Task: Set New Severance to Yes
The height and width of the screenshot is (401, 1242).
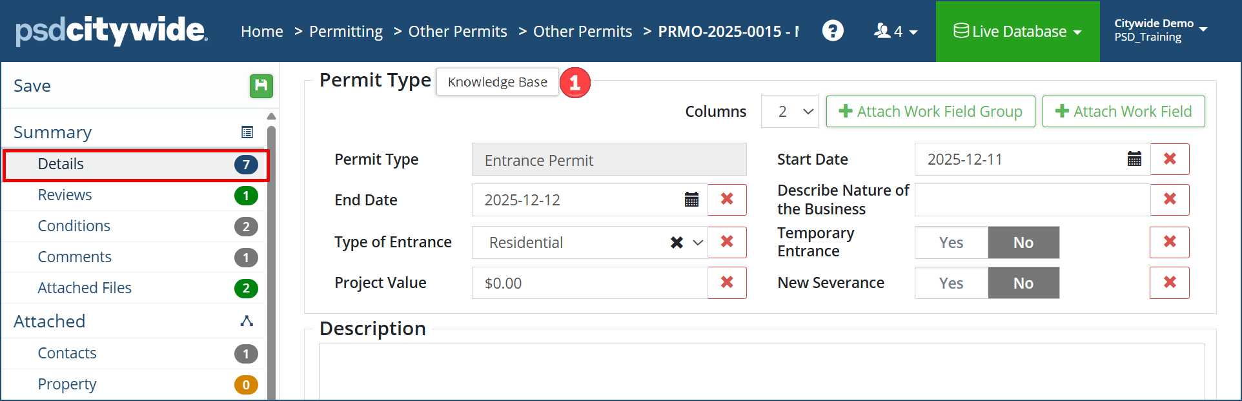Action: 951,283
